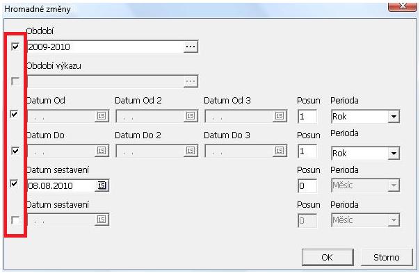Image resolution: width=420 pixels, height=273 pixels.
Task: Click the Posun field in Datum Od row
Action: (307, 117)
